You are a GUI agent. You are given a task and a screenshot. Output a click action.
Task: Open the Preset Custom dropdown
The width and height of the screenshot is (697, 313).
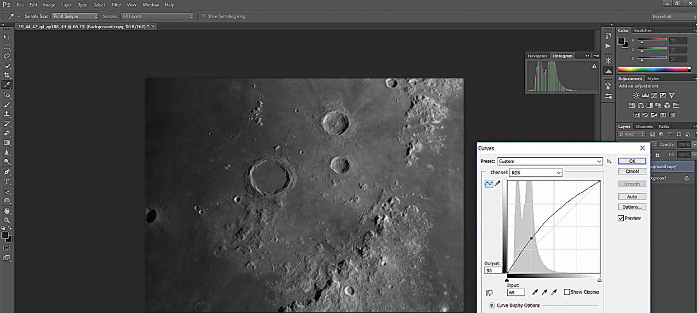[x=550, y=161]
